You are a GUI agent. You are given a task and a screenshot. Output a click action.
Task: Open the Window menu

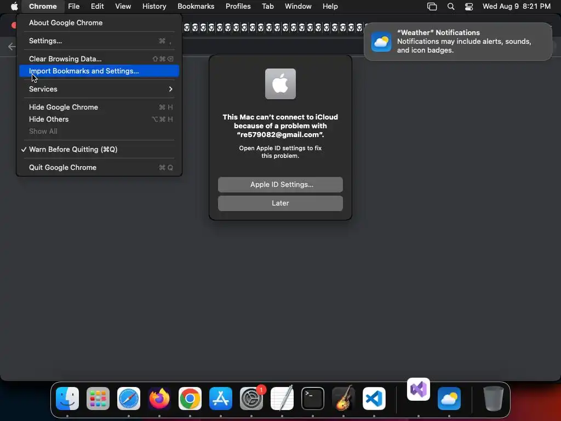298,6
